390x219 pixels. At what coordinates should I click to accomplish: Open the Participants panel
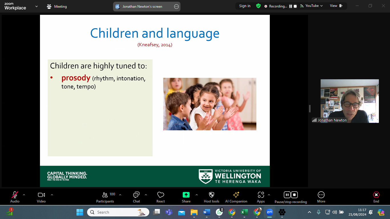tap(105, 197)
